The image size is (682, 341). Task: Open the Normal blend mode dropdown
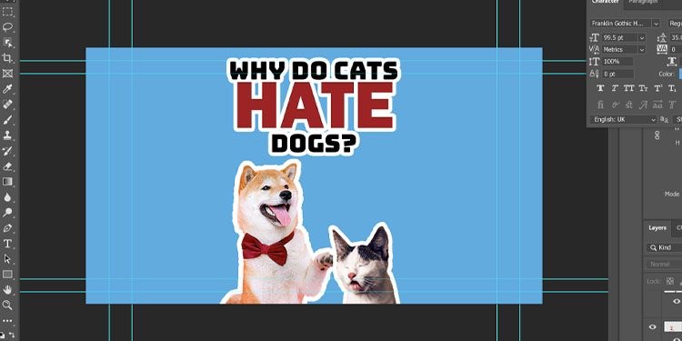[x=664, y=264]
